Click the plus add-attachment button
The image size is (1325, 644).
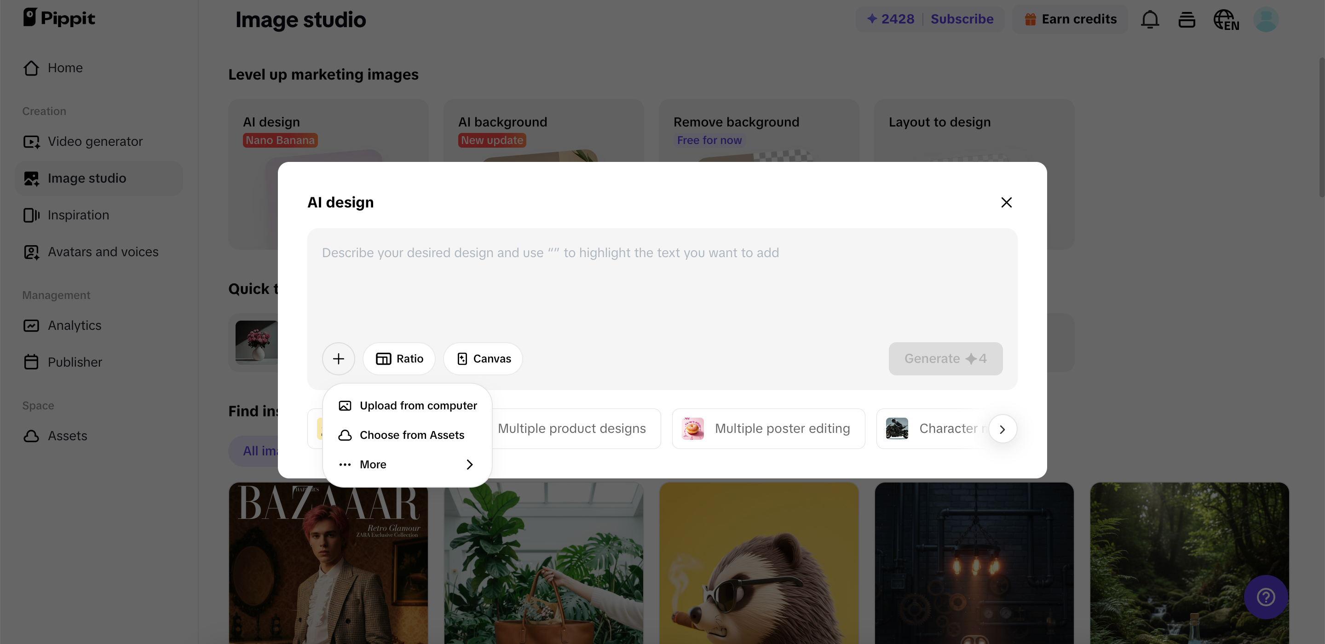339,358
